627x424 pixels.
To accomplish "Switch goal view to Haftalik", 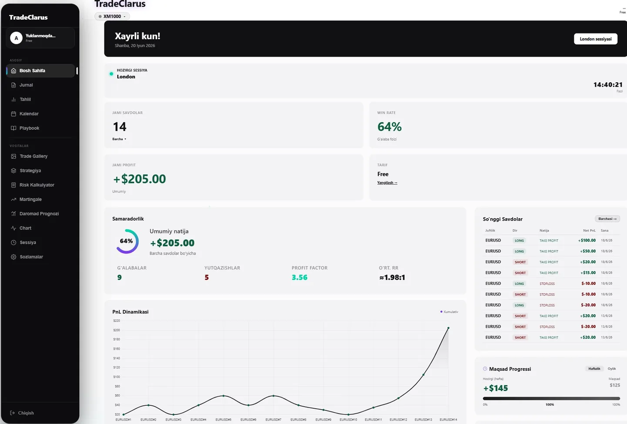I will [594, 369].
